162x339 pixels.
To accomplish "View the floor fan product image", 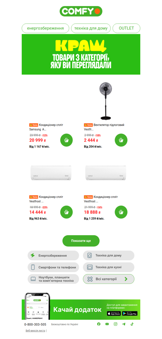I will pos(105,101).
